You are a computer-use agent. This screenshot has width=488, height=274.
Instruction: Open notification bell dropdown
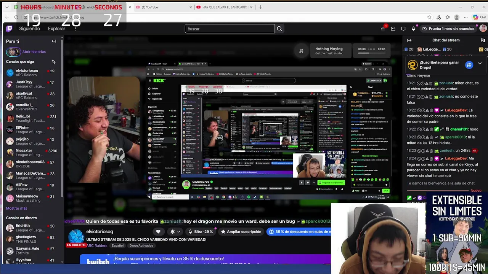click(x=174, y=231)
